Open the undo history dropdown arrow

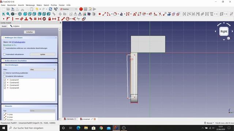tap(40, 9)
